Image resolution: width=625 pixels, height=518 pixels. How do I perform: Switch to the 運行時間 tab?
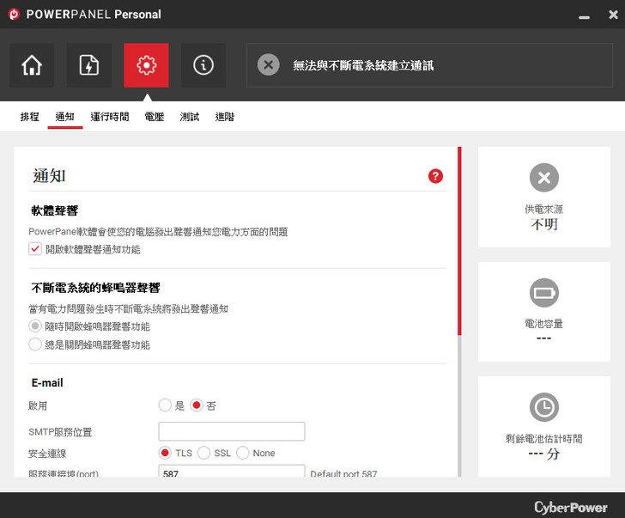pyautogui.click(x=109, y=117)
